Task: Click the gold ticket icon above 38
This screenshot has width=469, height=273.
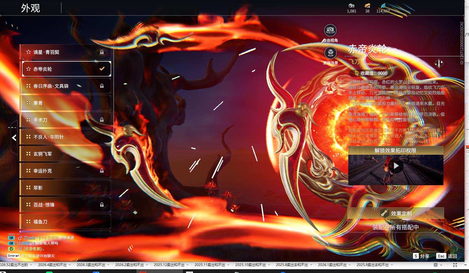Action: 367,6
